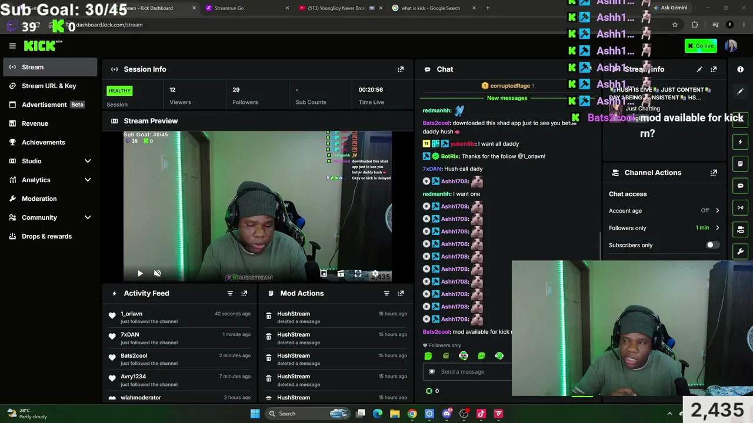Viewport: 753px width, 423px height.
Task: Toggle the Subscribers only switch
Action: pyautogui.click(x=712, y=245)
